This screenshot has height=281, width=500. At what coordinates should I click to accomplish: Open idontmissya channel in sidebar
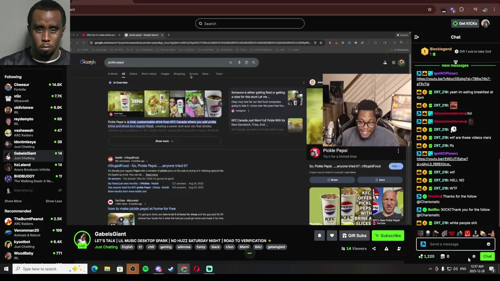pyautogui.click(x=33, y=144)
